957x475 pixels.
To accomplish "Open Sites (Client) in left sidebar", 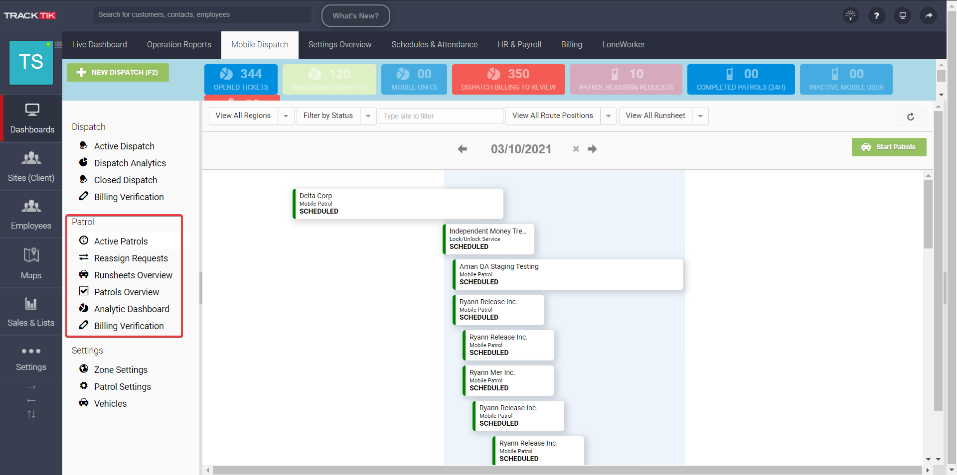I will [x=31, y=166].
